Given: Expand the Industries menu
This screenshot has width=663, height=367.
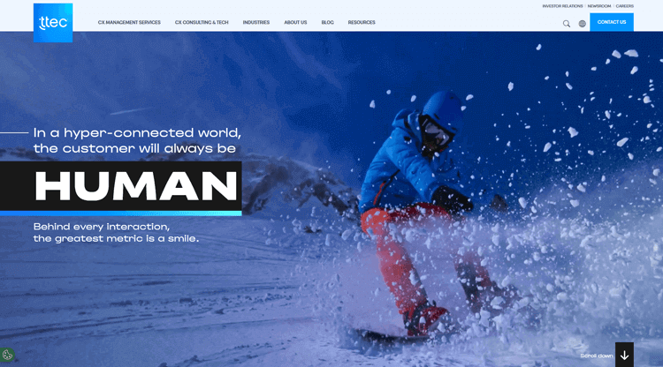Looking at the screenshot, I should 255,22.
